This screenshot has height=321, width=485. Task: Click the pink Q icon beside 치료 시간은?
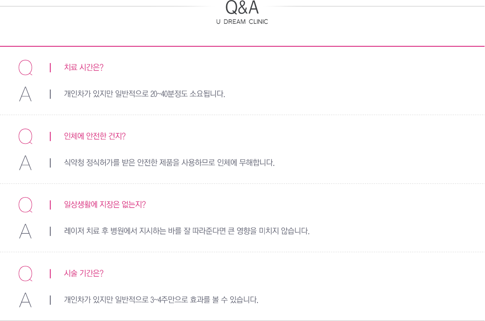[x=26, y=68]
